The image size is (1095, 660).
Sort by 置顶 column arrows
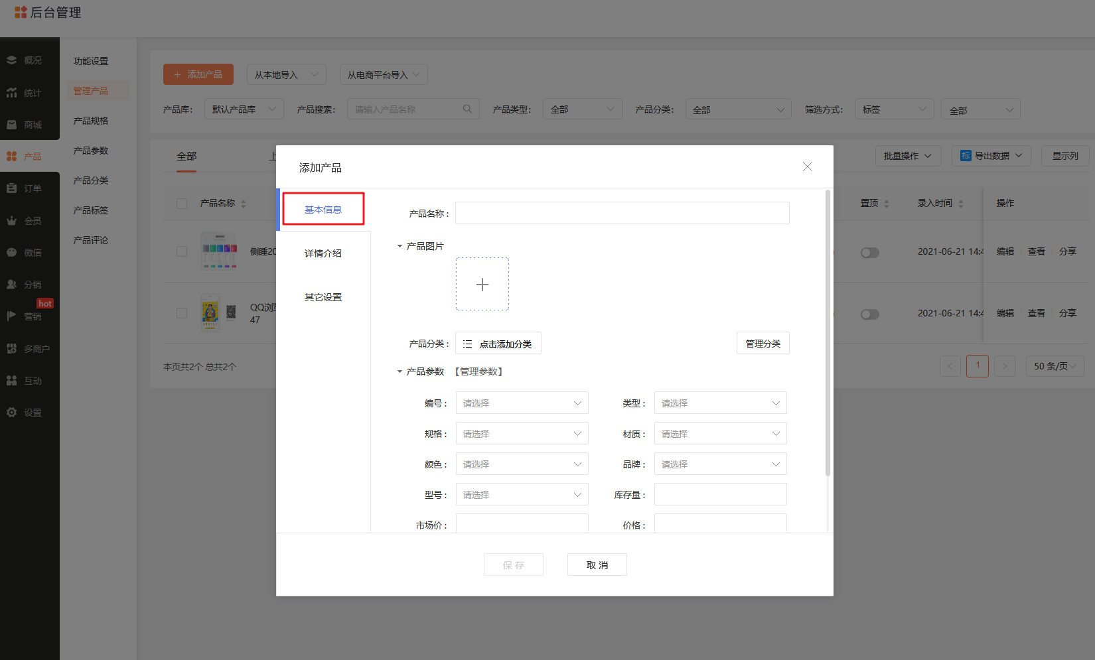tap(887, 204)
